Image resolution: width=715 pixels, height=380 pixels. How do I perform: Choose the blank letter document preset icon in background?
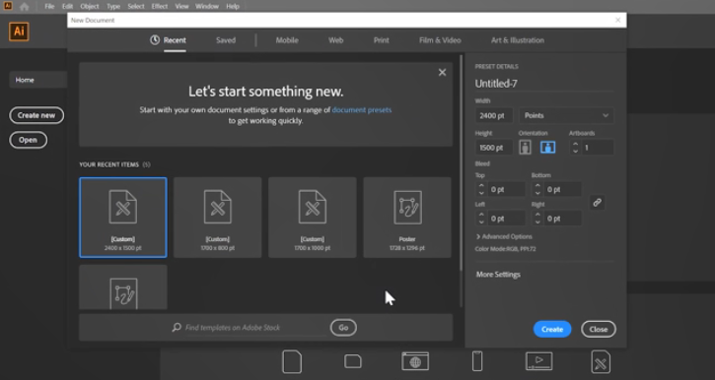coord(292,362)
